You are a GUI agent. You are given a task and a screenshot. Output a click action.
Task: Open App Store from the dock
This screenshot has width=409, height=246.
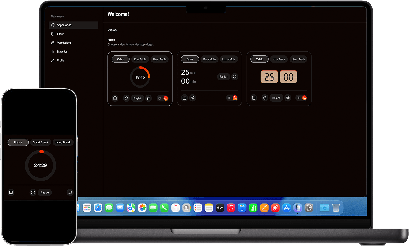[x=286, y=208]
